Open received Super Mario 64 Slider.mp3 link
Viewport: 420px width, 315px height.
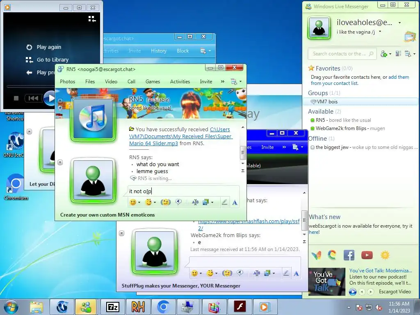181,136
